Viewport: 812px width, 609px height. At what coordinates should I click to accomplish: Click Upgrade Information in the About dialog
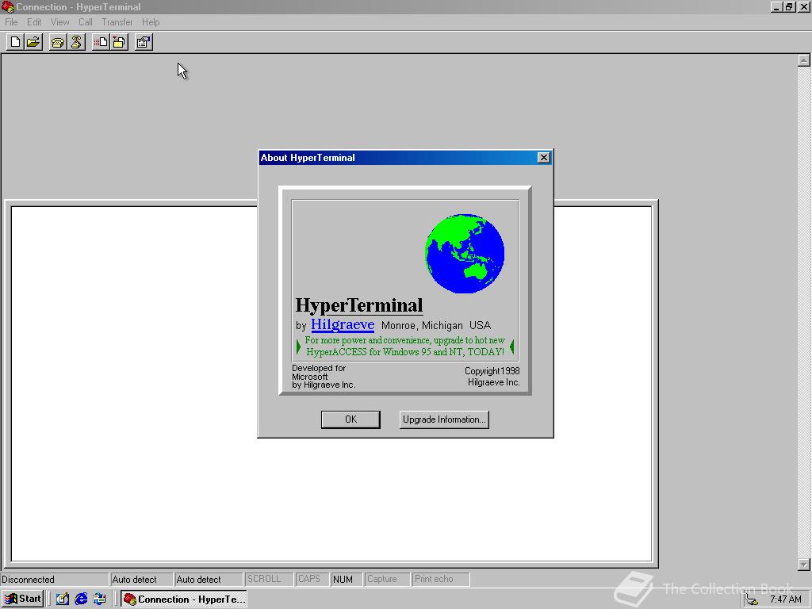pos(443,419)
